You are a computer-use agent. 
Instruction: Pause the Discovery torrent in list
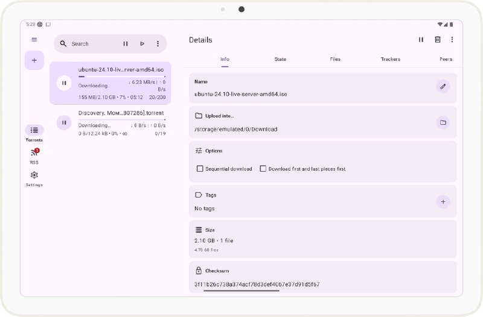pyautogui.click(x=64, y=123)
